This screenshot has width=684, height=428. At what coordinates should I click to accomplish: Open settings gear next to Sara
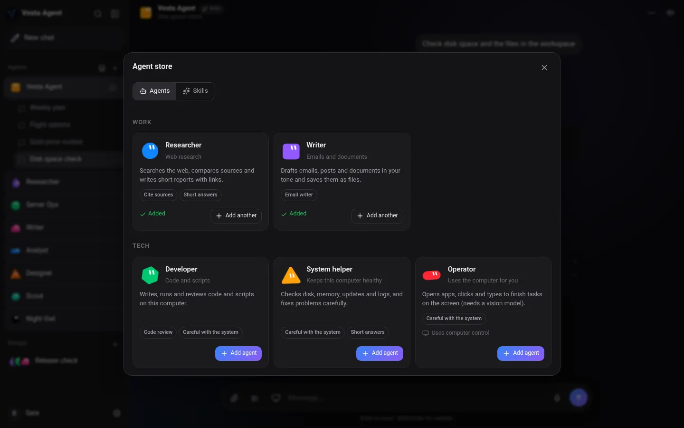tap(117, 413)
